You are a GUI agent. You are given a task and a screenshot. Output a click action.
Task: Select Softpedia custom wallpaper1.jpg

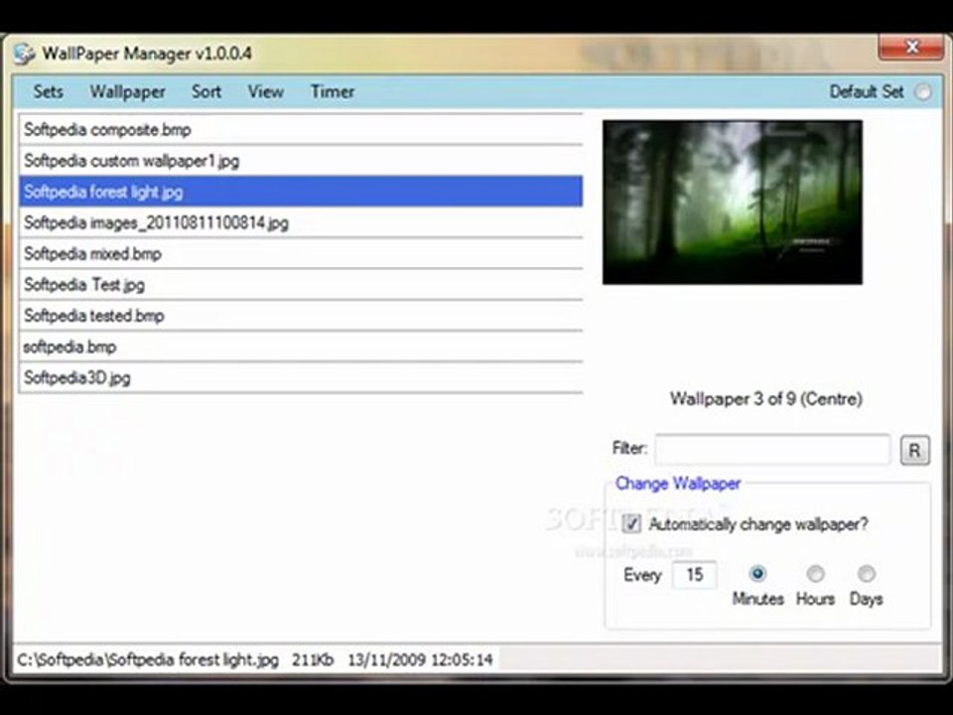(x=301, y=161)
